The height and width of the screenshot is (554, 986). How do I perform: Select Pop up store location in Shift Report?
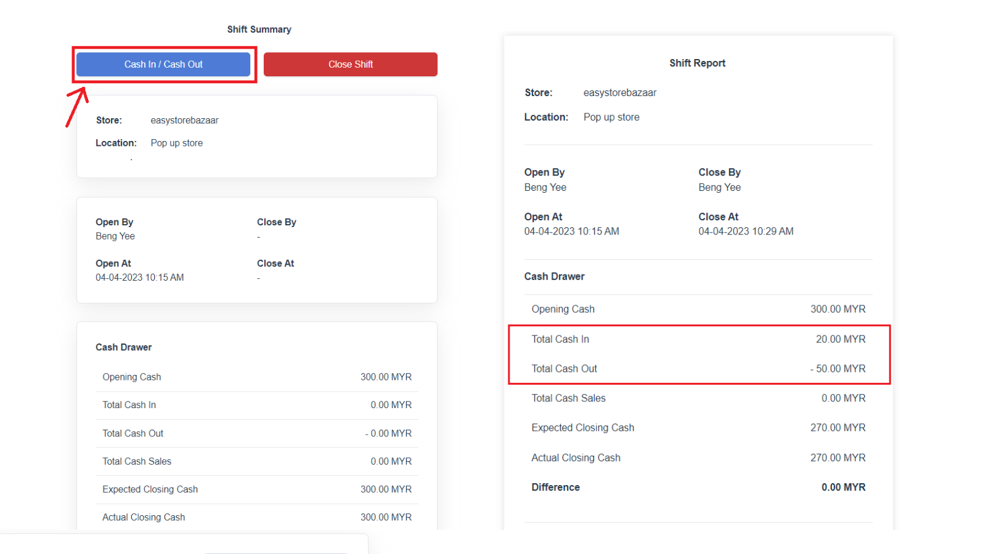[611, 117]
